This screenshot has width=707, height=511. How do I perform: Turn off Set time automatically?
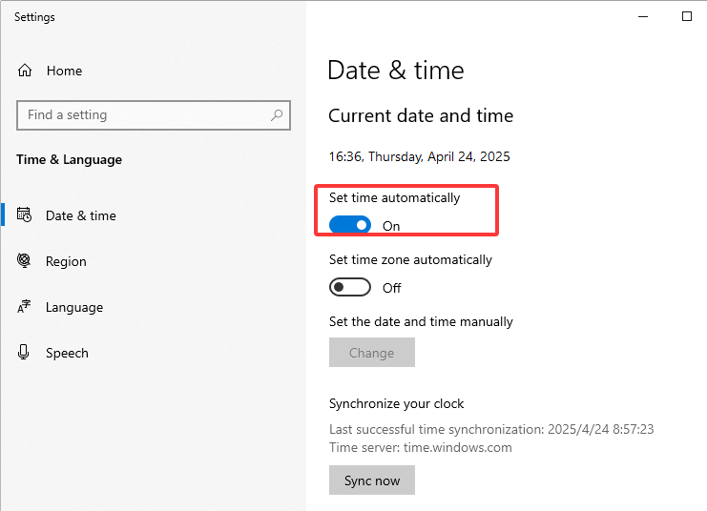click(x=350, y=226)
